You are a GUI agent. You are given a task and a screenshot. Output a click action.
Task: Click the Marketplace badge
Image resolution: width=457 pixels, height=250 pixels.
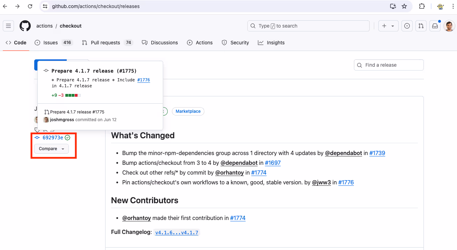(x=188, y=111)
